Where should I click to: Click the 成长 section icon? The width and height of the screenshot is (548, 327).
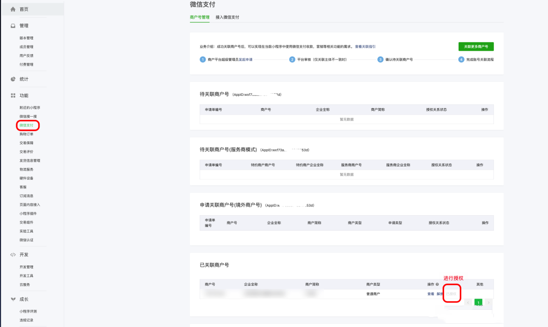tap(13, 299)
